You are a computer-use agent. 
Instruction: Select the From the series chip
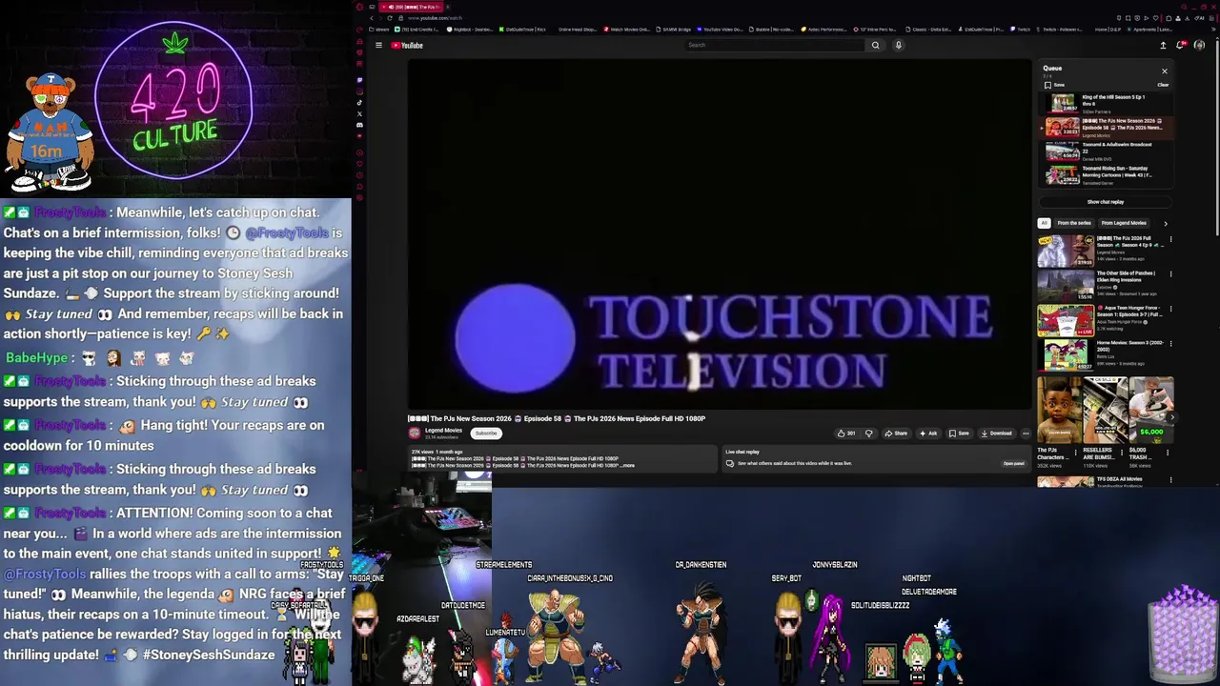click(x=1074, y=223)
